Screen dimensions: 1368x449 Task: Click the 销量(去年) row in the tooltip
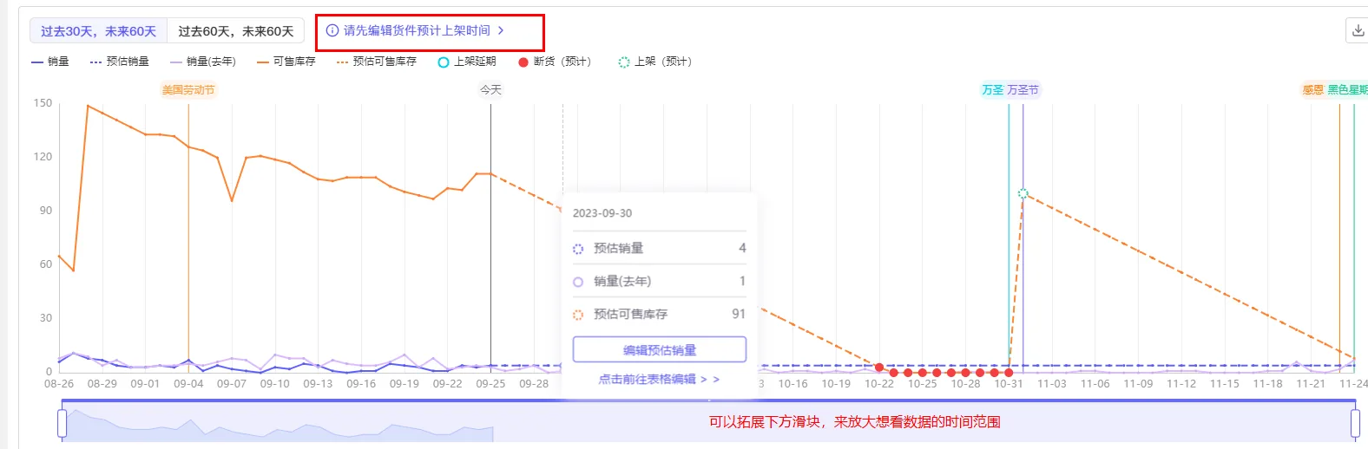click(660, 281)
